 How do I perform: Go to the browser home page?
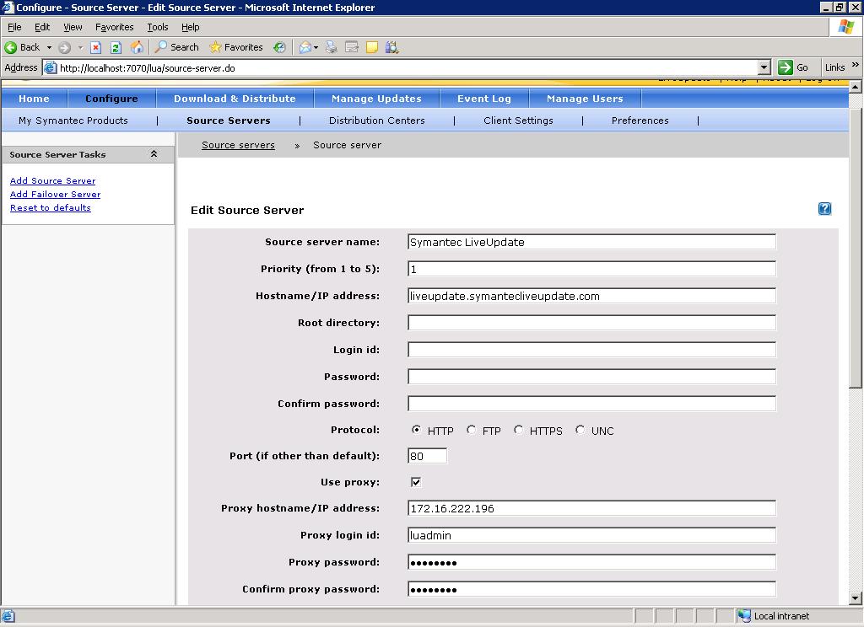click(x=137, y=47)
